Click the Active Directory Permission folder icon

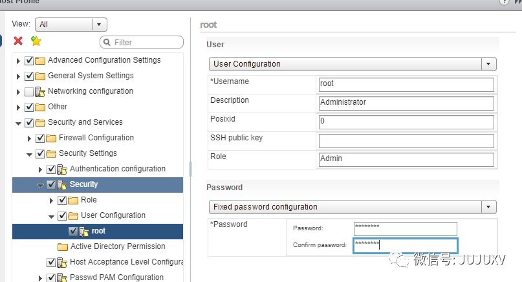[63, 246]
